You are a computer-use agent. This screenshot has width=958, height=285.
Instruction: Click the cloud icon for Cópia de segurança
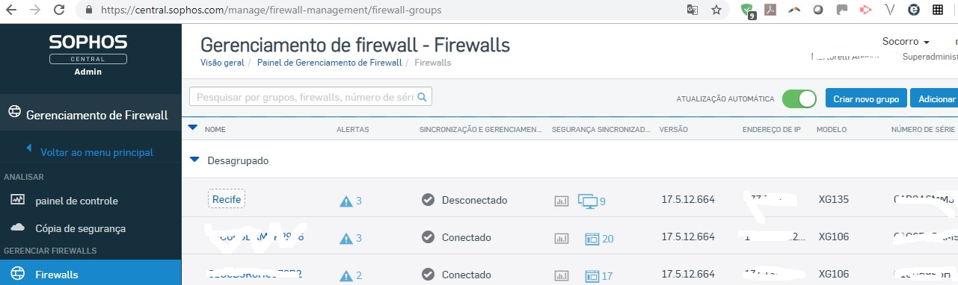[x=19, y=228]
